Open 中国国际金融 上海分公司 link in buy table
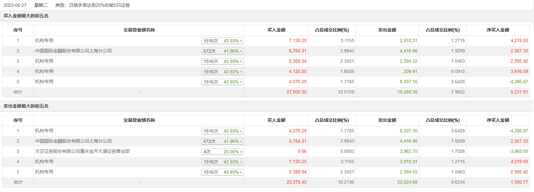The height and width of the screenshot is (192, 534). (74, 51)
